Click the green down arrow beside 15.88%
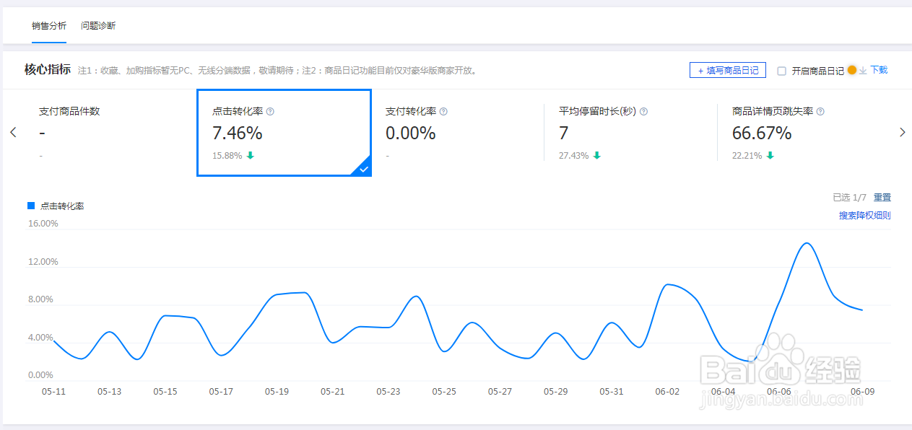The height and width of the screenshot is (430, 912). 251,155
